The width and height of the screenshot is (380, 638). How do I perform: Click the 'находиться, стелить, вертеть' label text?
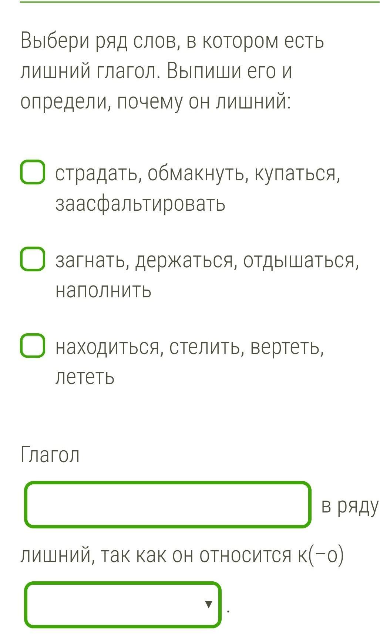189,347
